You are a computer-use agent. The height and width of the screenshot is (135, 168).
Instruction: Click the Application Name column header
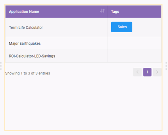point(56,12)
